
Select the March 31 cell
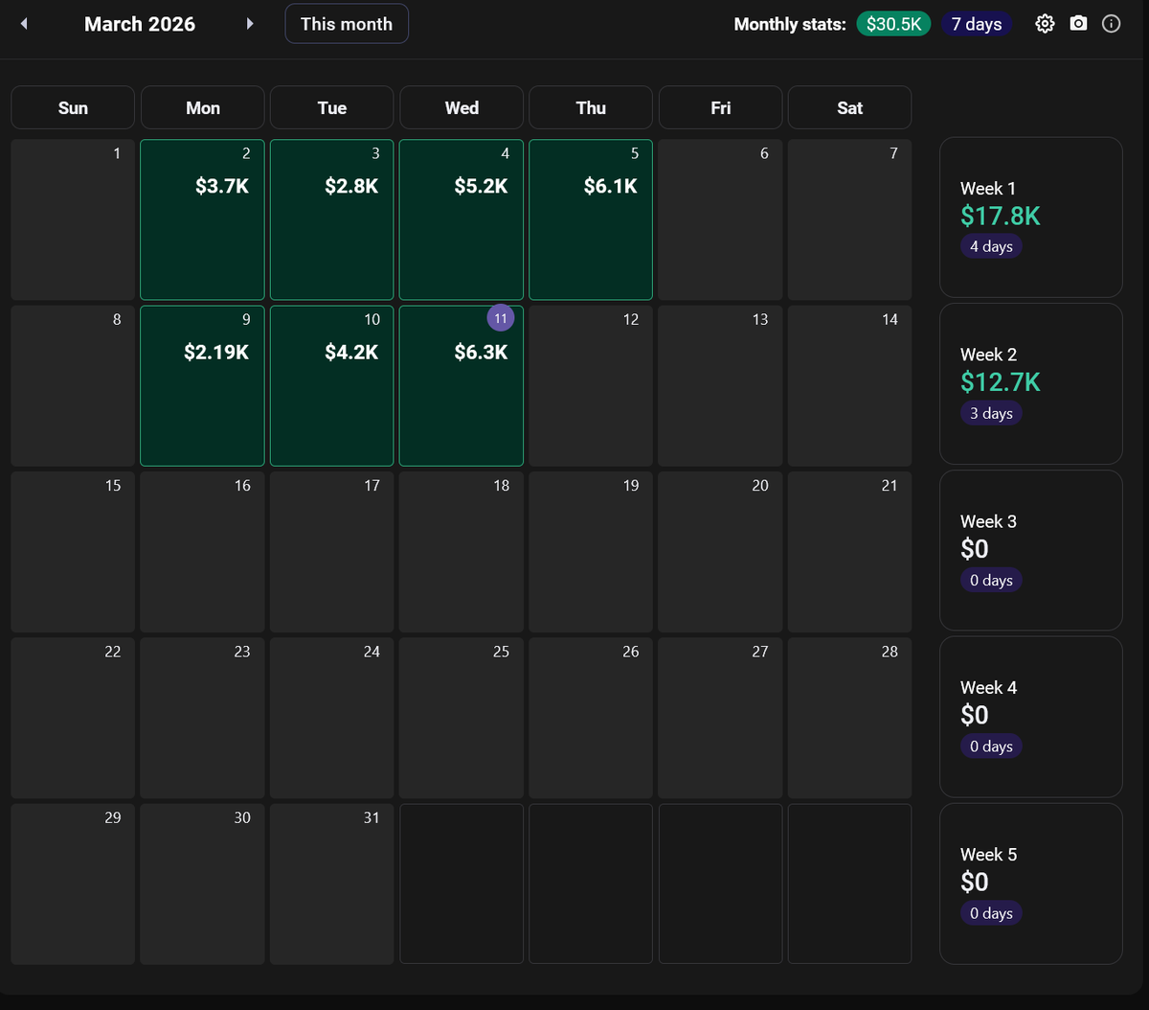[x=332, y=884]
